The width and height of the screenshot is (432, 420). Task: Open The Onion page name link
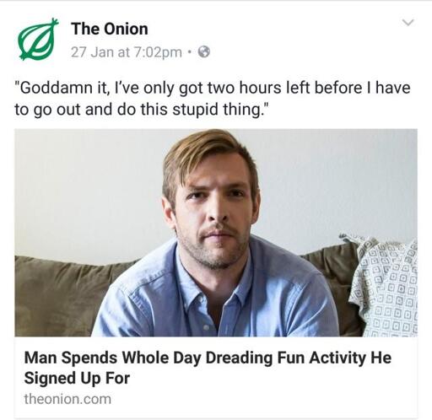[110, 29]
